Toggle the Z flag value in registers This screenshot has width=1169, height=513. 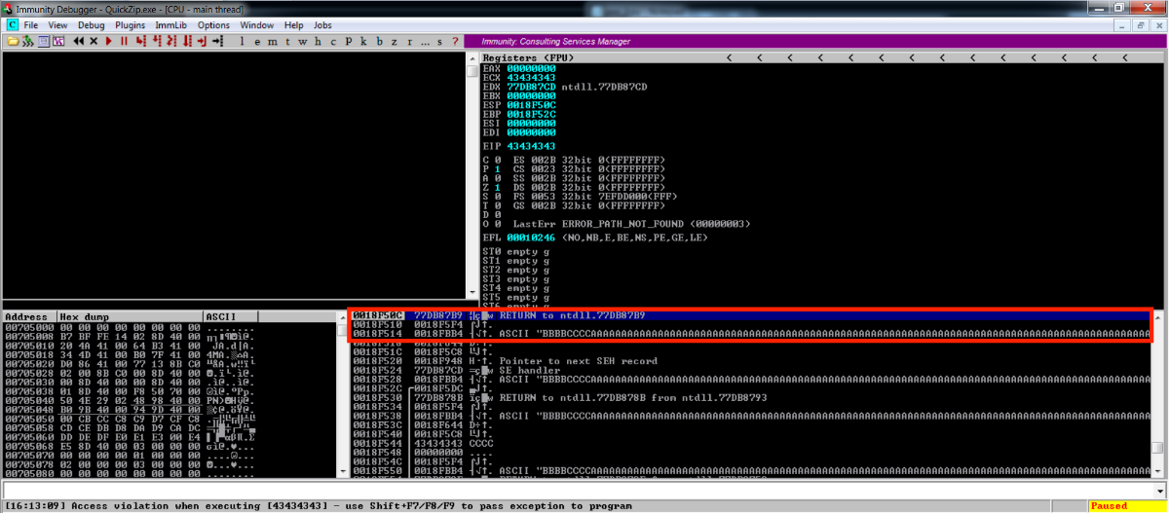pos(498,186)
